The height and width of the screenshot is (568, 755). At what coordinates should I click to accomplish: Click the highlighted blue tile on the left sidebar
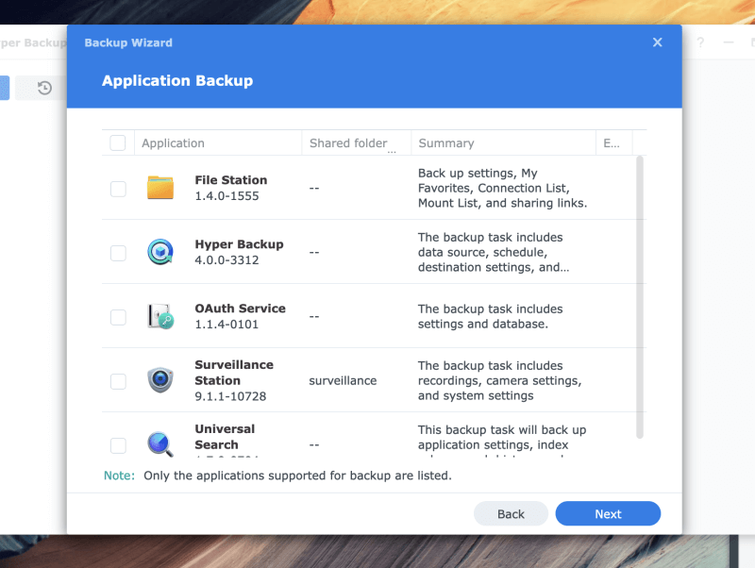point(6,87)
